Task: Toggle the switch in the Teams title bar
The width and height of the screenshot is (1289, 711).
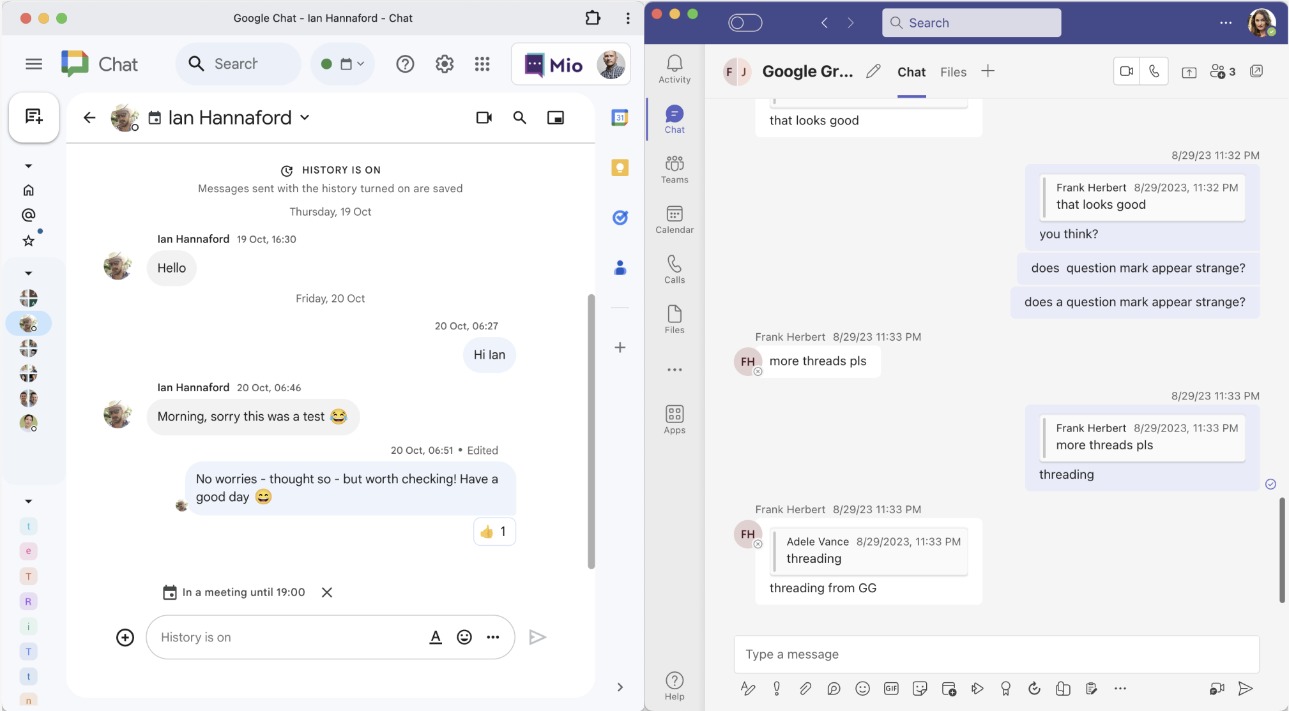Action: tap(745, 22)
